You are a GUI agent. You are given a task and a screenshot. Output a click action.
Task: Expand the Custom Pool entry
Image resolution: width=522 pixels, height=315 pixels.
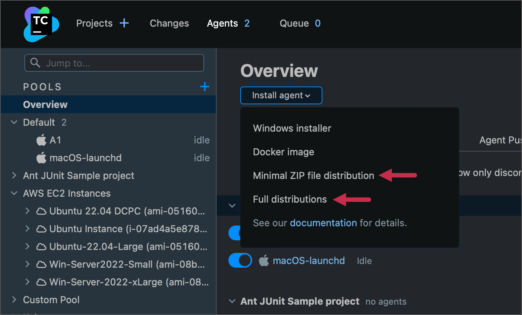coord(14,299)
